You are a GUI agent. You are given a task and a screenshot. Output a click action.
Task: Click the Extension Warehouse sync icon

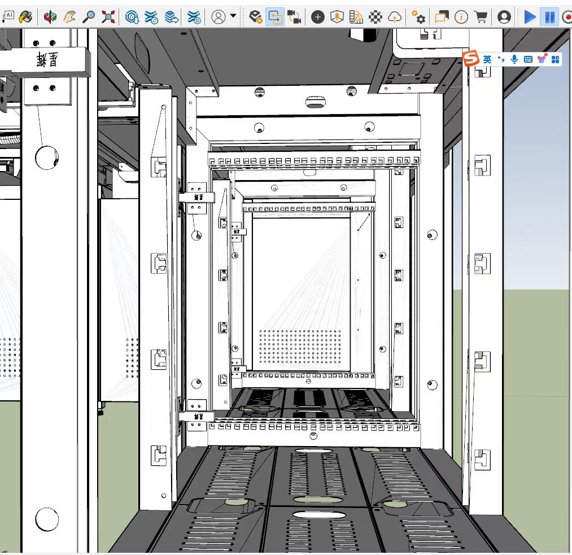coord(151,17)
